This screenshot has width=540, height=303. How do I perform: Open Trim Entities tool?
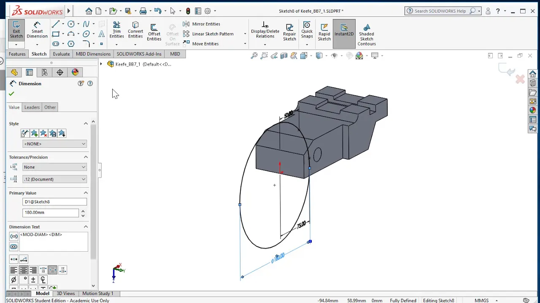pos(116,30)
